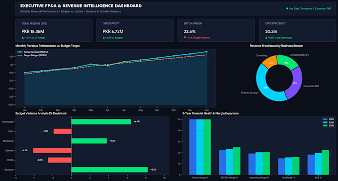Click the "+6.4%" Net Margin value label
The height and width of the screenshot is (181, 338).
point(137,122)
